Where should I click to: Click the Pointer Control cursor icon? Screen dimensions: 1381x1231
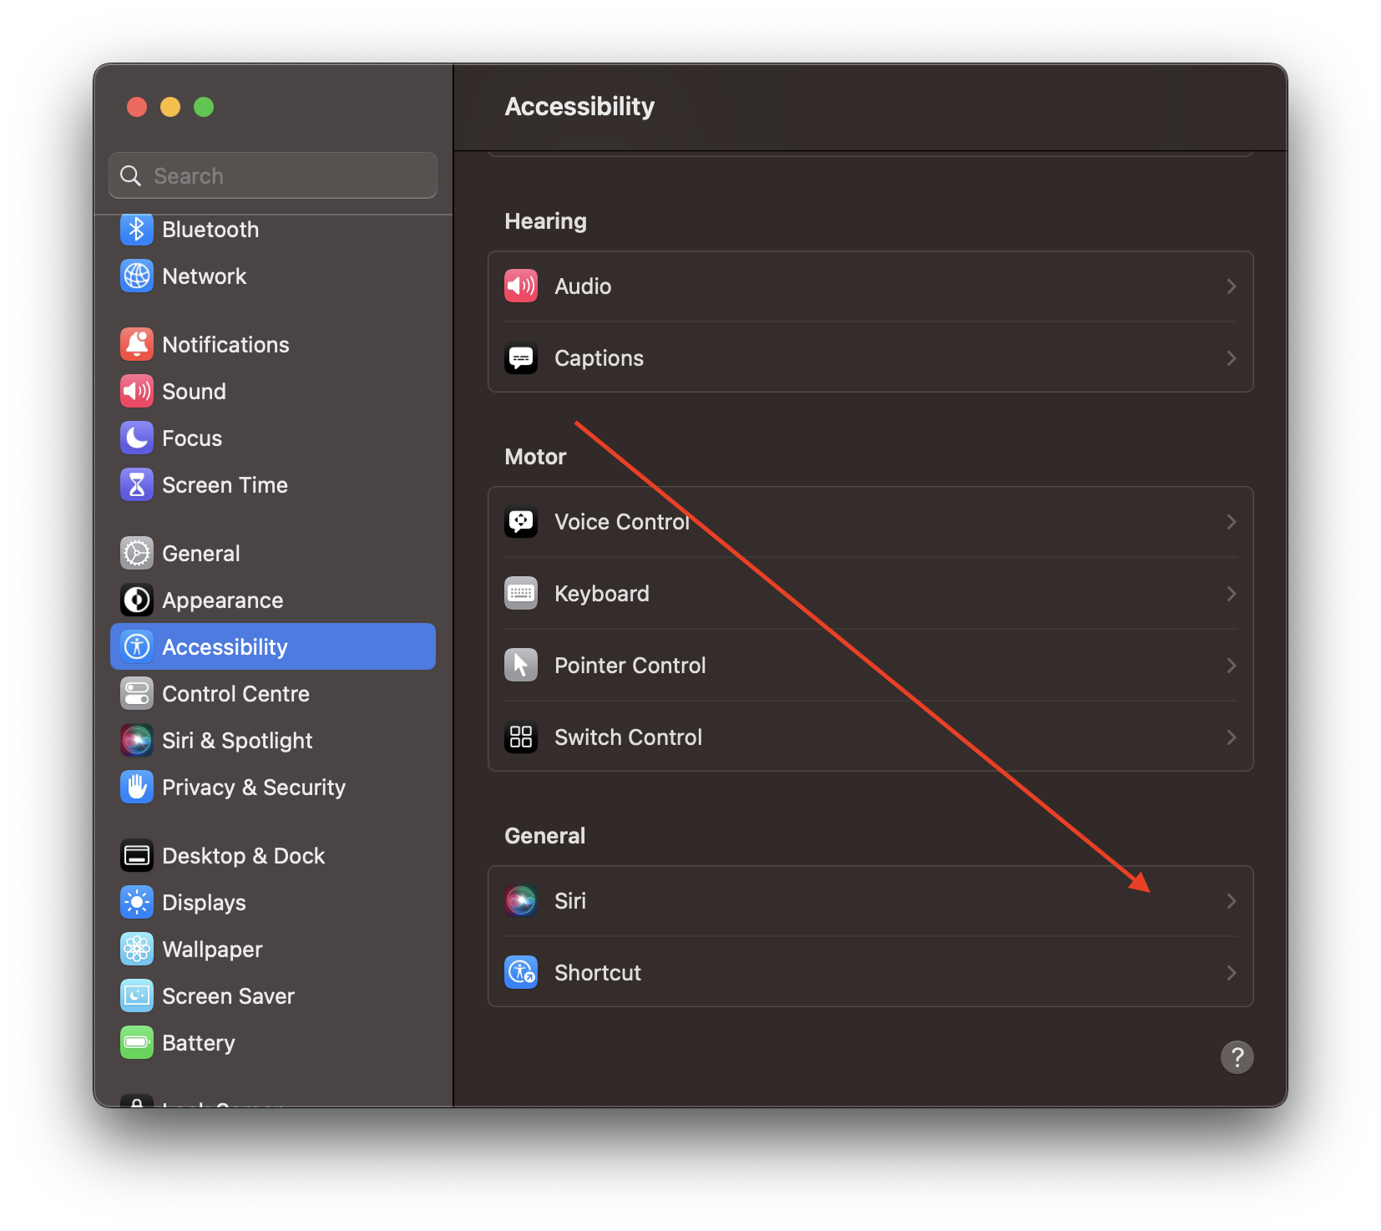click(521, 666)
